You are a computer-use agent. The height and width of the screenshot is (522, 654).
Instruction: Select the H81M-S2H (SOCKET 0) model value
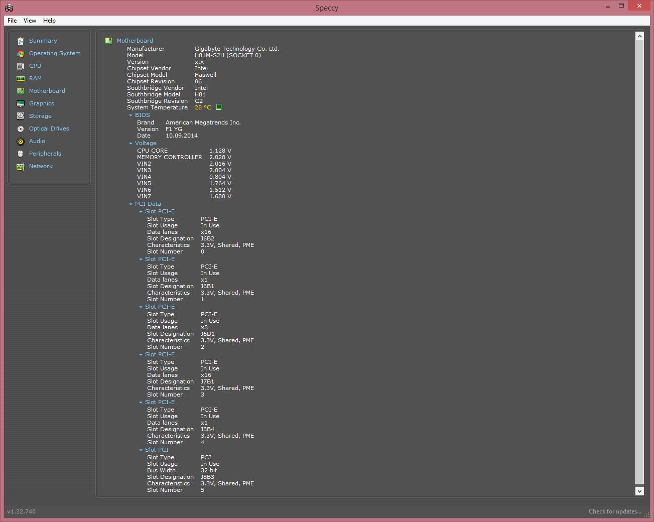point(228,55)
